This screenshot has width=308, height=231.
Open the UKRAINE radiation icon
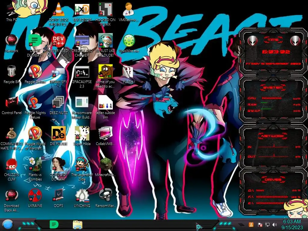(x=35, y=198)
